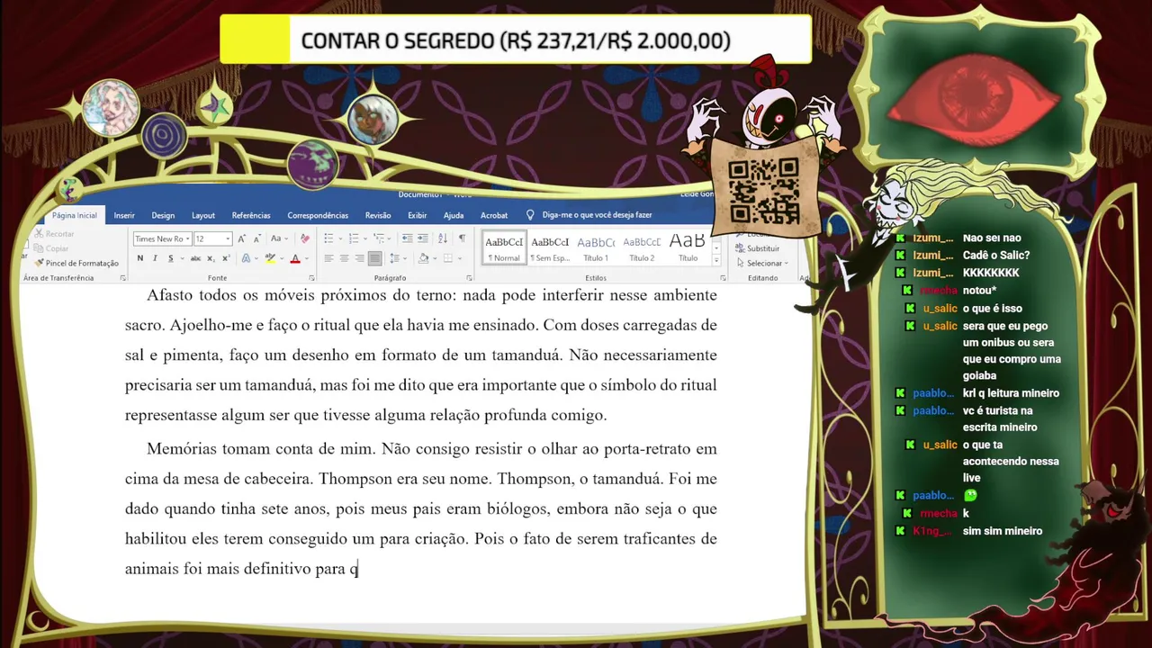Image resolution: width=1152 pixels, height=648 pixels.
Task: Click chat message 'sim sim mineiro'
Action: [1003, 531]
